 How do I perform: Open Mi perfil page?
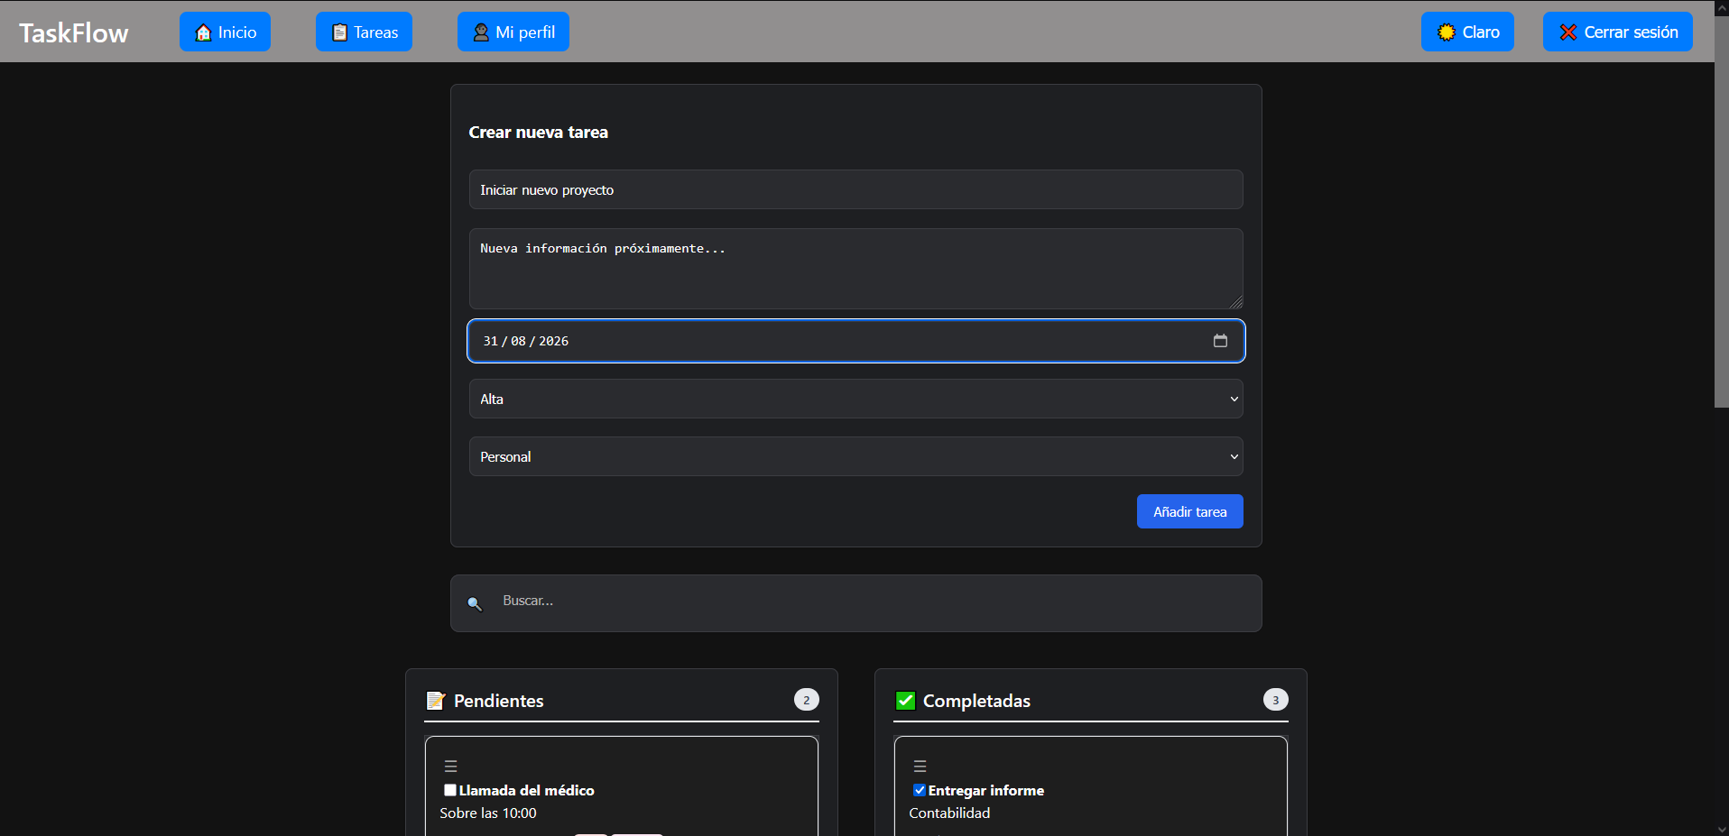coord(513,32)
